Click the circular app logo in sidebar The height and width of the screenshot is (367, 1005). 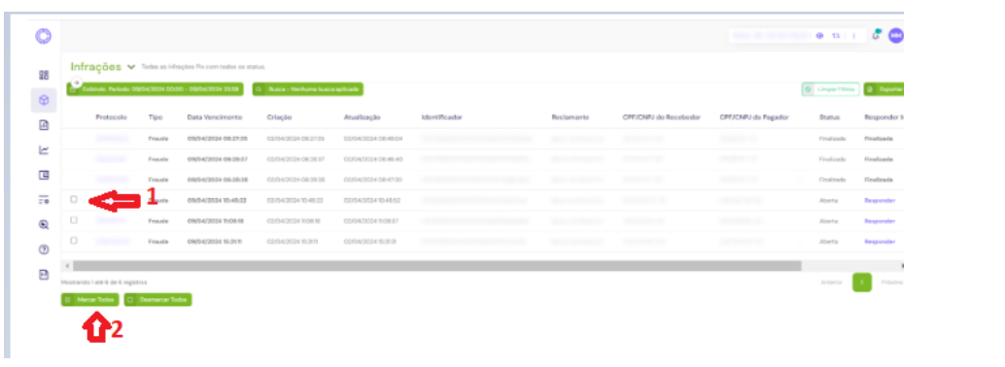(44, 37)
